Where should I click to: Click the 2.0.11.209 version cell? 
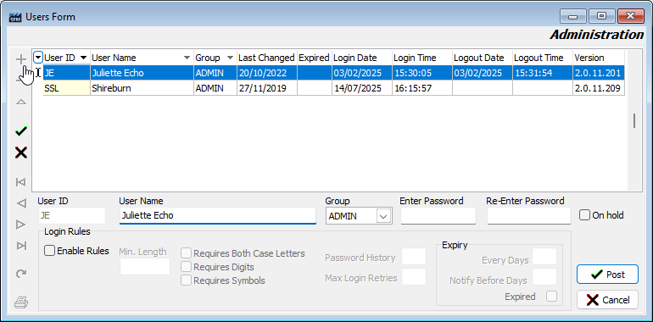coord(599,88)
